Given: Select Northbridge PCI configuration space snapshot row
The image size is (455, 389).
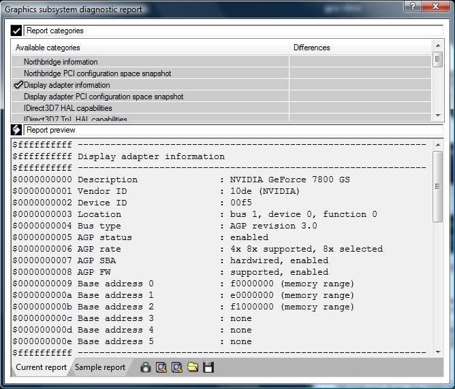Looking at the screenshot, I should pos(221,73).
